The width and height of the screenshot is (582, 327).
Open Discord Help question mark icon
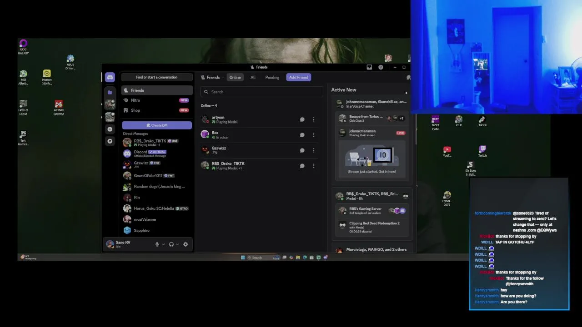(x=381, y=67)
